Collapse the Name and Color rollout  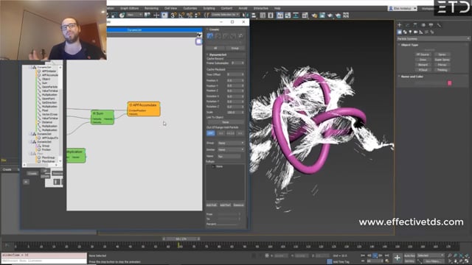click(x=412, y=77)
